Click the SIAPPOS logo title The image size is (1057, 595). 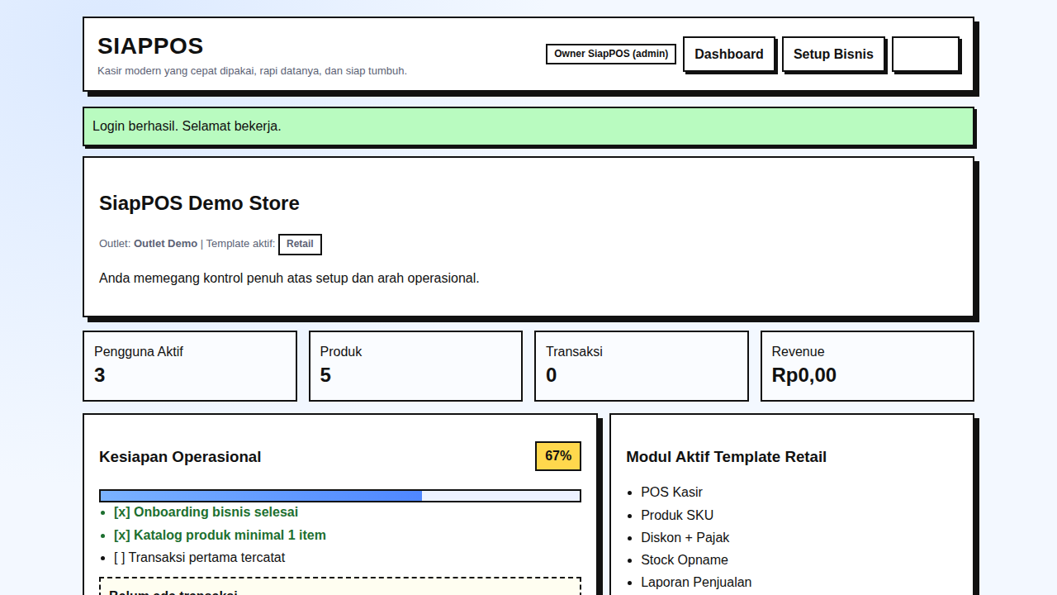[x=150, y=46]
